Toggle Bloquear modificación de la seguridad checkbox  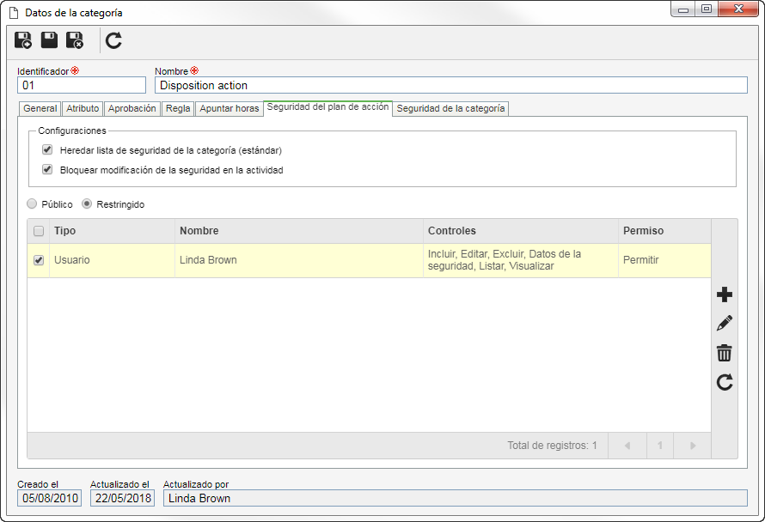[x=47, y=170]
